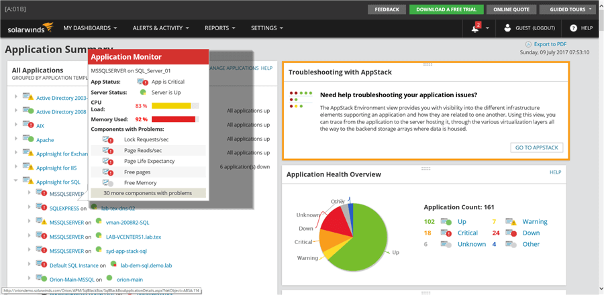Open the My Dashboards menu

click(x=90, y=28)
